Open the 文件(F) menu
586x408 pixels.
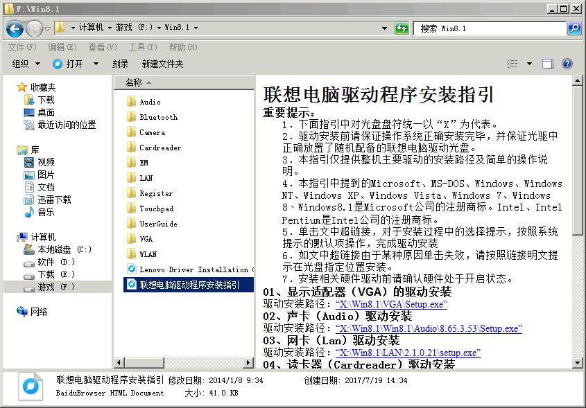(x=22, y=47)
